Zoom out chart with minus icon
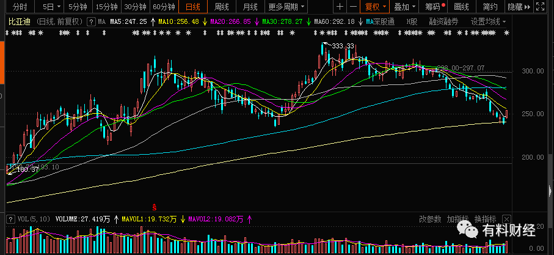 (352, 6)
